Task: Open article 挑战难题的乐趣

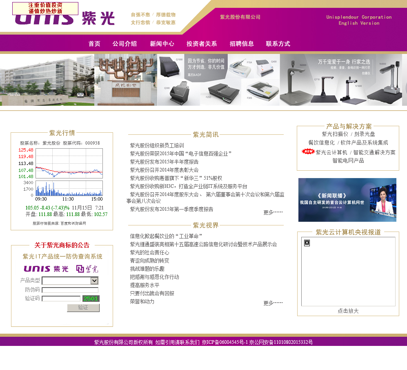Action: tap(147, 269)
